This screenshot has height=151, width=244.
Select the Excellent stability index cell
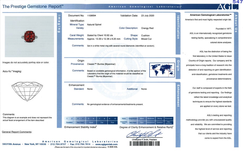69,122
